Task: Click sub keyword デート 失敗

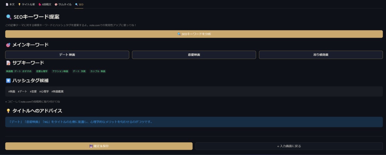Action: pos(79,71)
